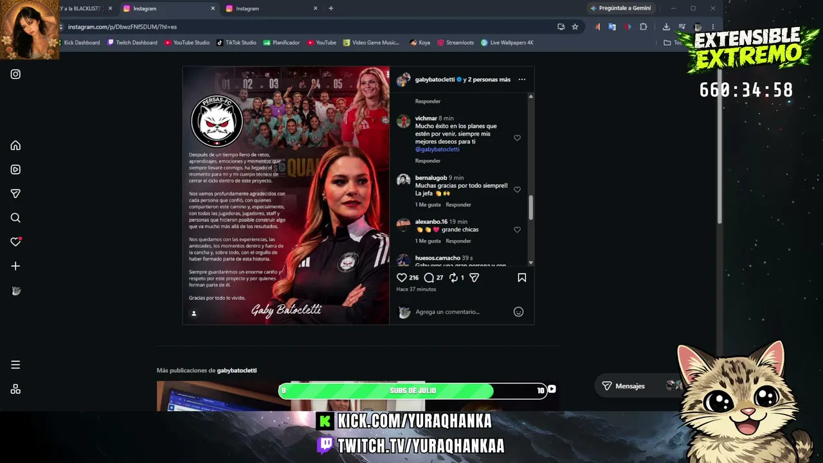Open Instagram home feed from sidebar
Screen dimensions: 823x463
pyautogui.click(x=15, y=145)
